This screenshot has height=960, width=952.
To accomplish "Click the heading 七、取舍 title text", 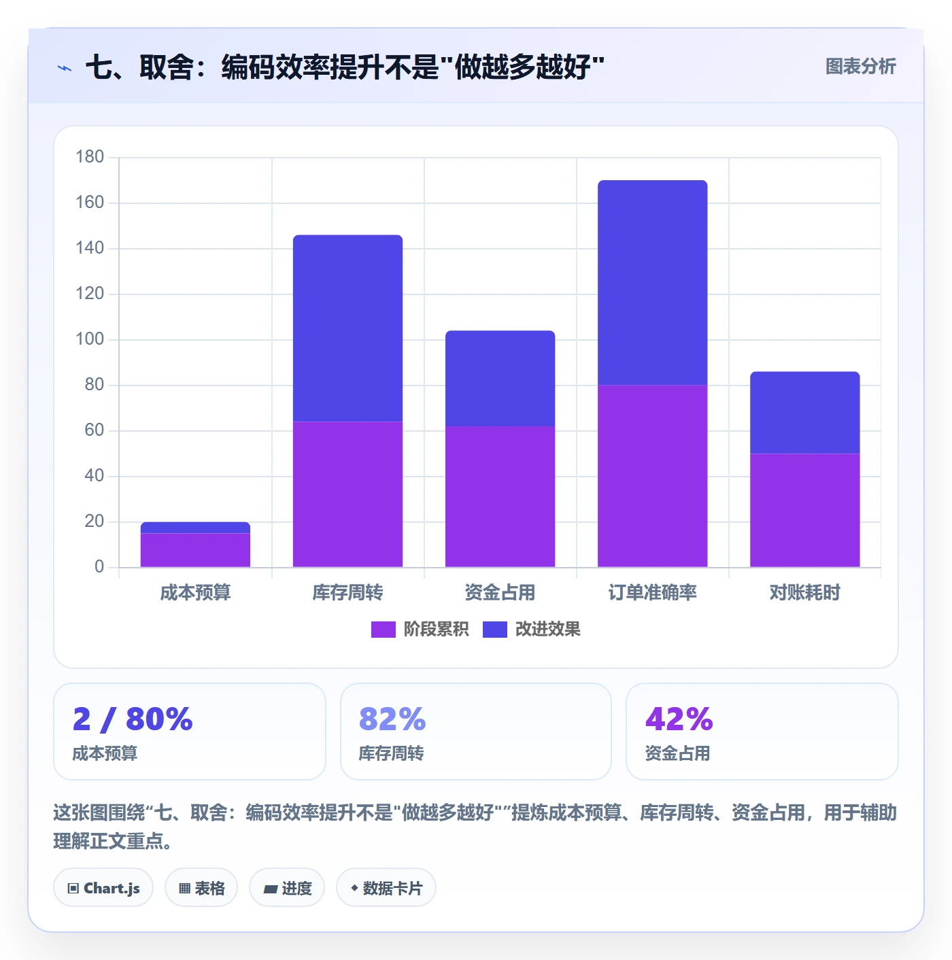I will coord(345,67).
